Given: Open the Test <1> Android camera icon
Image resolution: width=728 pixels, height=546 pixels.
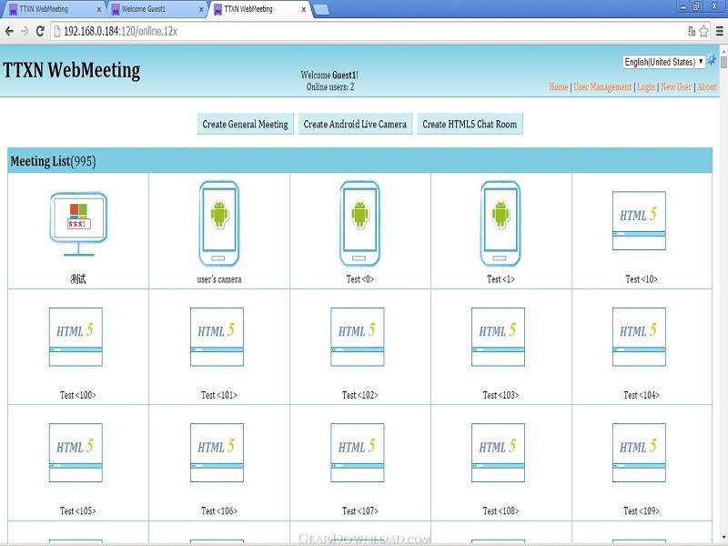Looking at the screenshot, I should [500, 223].
